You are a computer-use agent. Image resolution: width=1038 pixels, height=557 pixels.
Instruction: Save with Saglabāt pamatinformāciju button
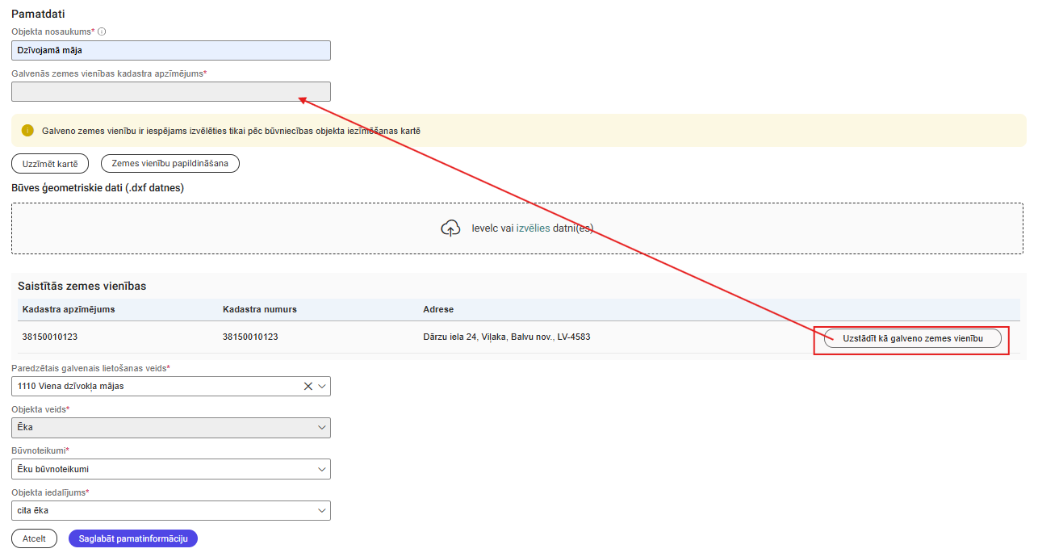pyautogui.click(x=133, y=538)
